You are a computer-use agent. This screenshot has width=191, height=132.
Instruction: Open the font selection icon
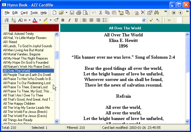click(x=14, y=20)
